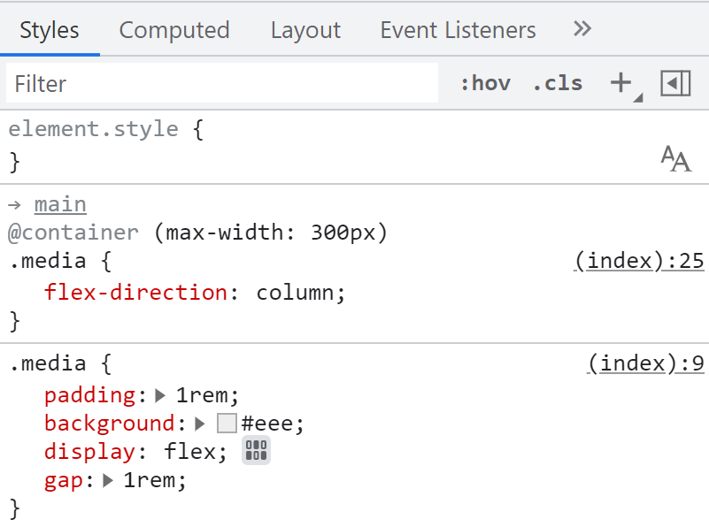
Task: Open the flexbox editor next to display: flex
Action: point(256,451)
